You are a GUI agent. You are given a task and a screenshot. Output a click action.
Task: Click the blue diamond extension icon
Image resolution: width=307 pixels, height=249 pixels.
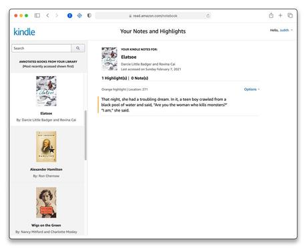click(x=79, y=15)
